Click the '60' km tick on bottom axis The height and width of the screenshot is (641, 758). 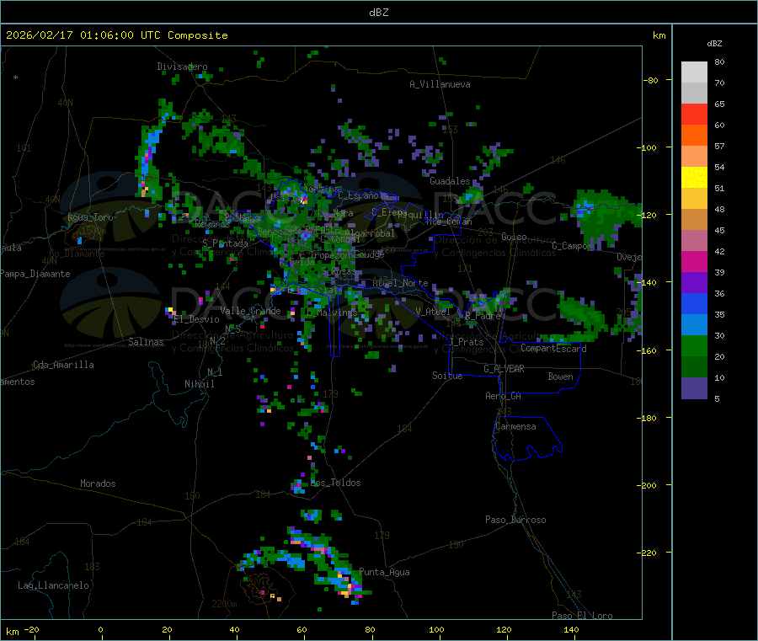click(x=302, y=629)
